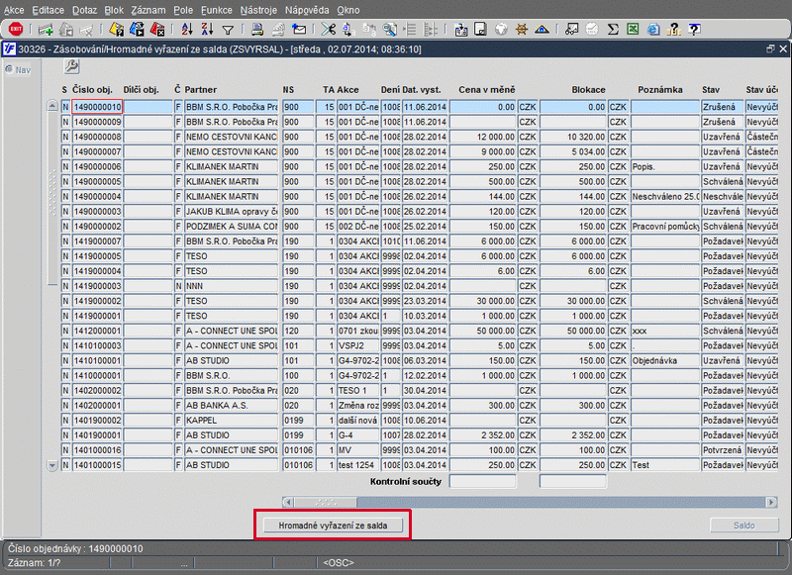Sort ascending with the A-Z icon
This screenshot has height=575, width=792.
click(187, 30)
